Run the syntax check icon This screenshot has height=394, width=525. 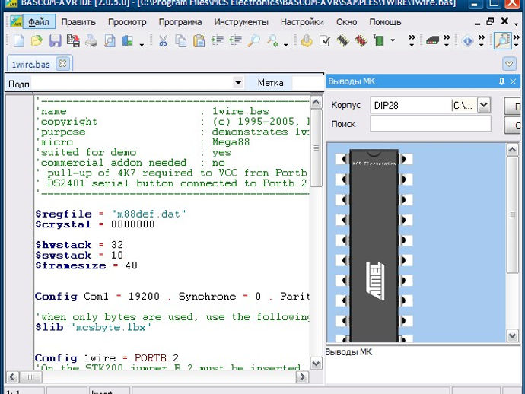pyautogui.click(x=325, y=41)
